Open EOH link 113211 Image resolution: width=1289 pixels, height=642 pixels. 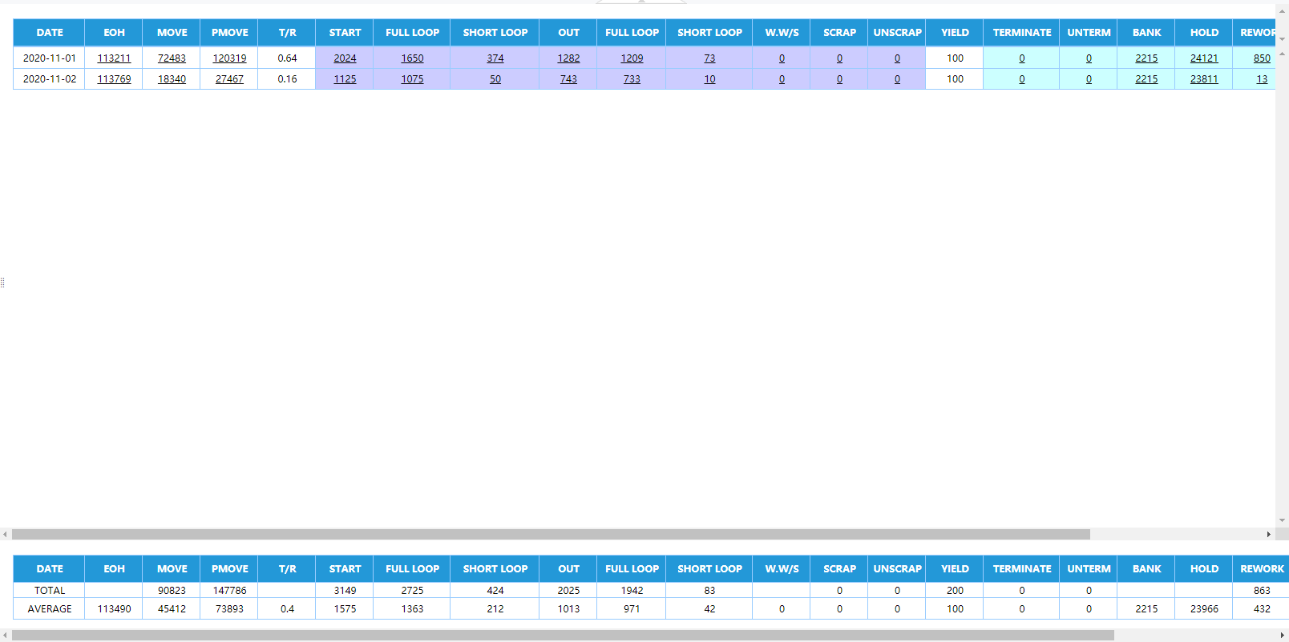click(x=114, y=58)
